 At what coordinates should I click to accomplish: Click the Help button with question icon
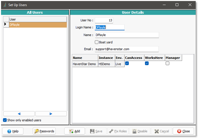(13, 131)
